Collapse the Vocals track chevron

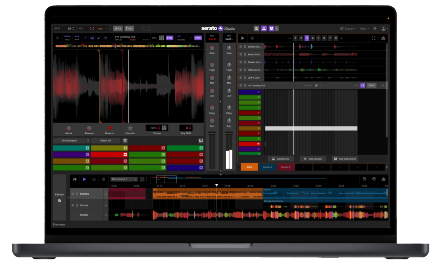click(106, 205)
